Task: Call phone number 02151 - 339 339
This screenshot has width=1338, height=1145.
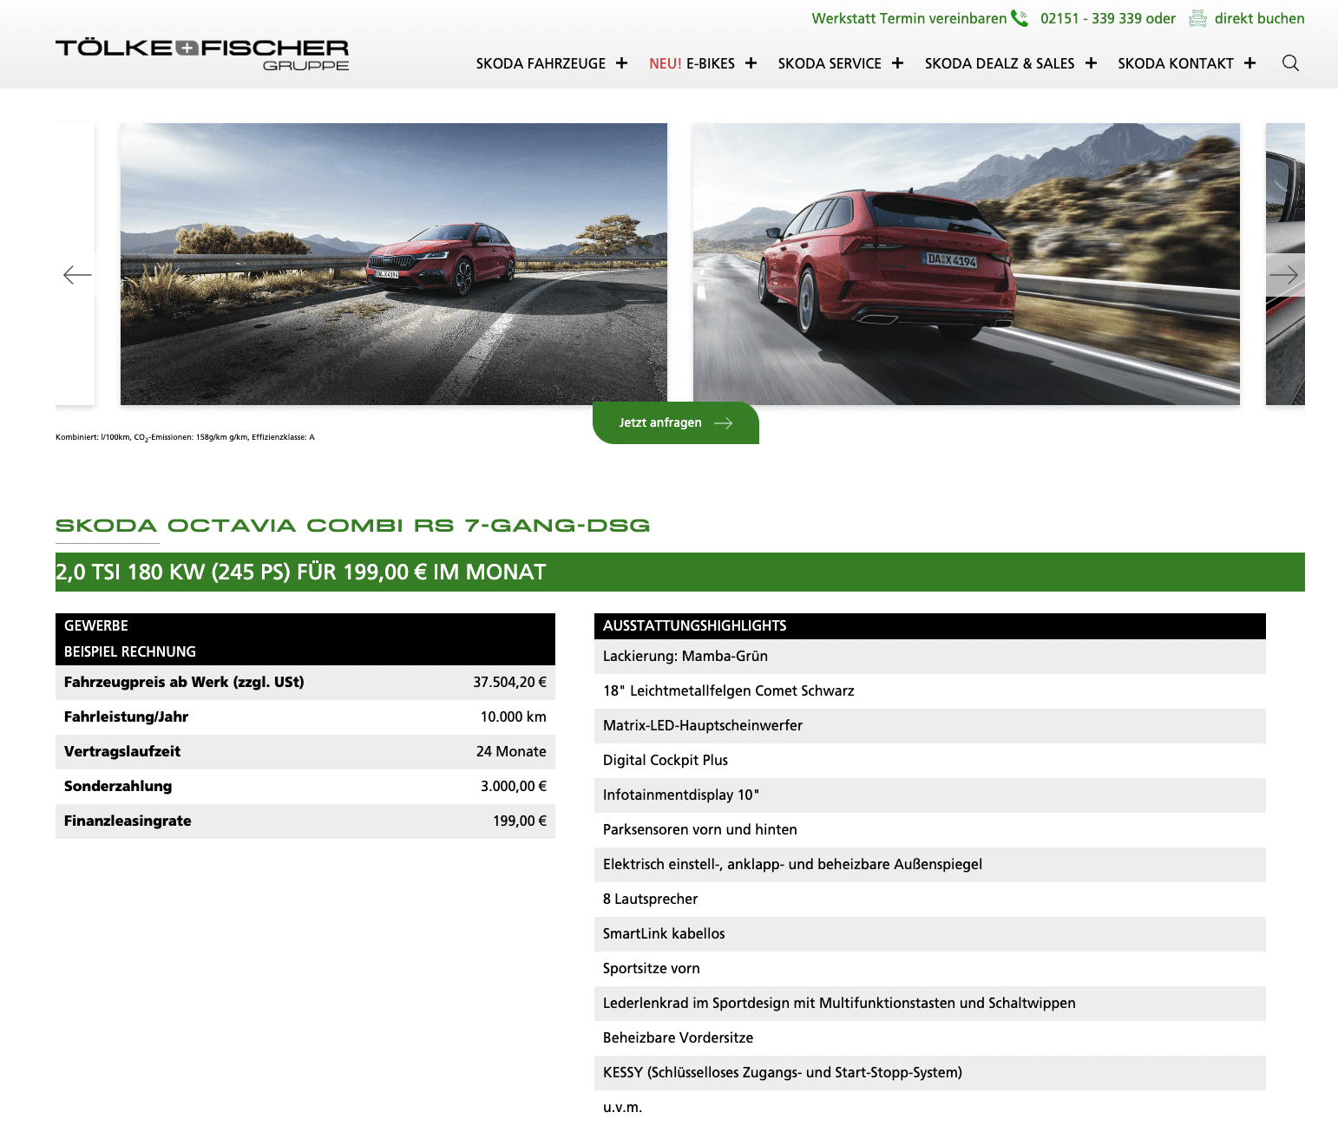Action: tap(1091, 18)
